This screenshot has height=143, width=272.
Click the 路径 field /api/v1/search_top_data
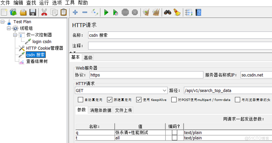click(x=228, y=91)
